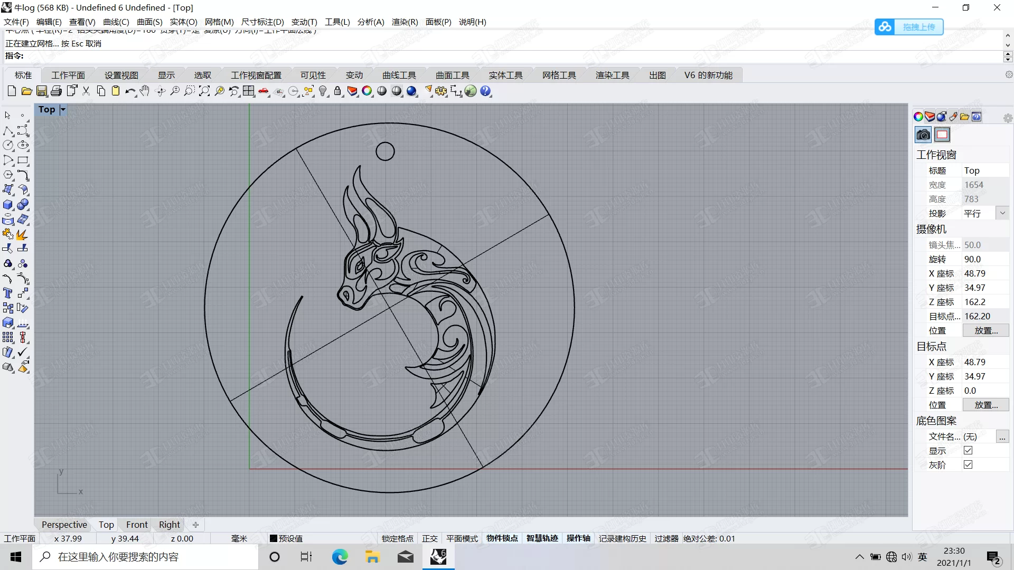This screenshot has width=1014, height=570.
Task: Toggle 平面模式 planar mode in status bar
Action: 462,538
